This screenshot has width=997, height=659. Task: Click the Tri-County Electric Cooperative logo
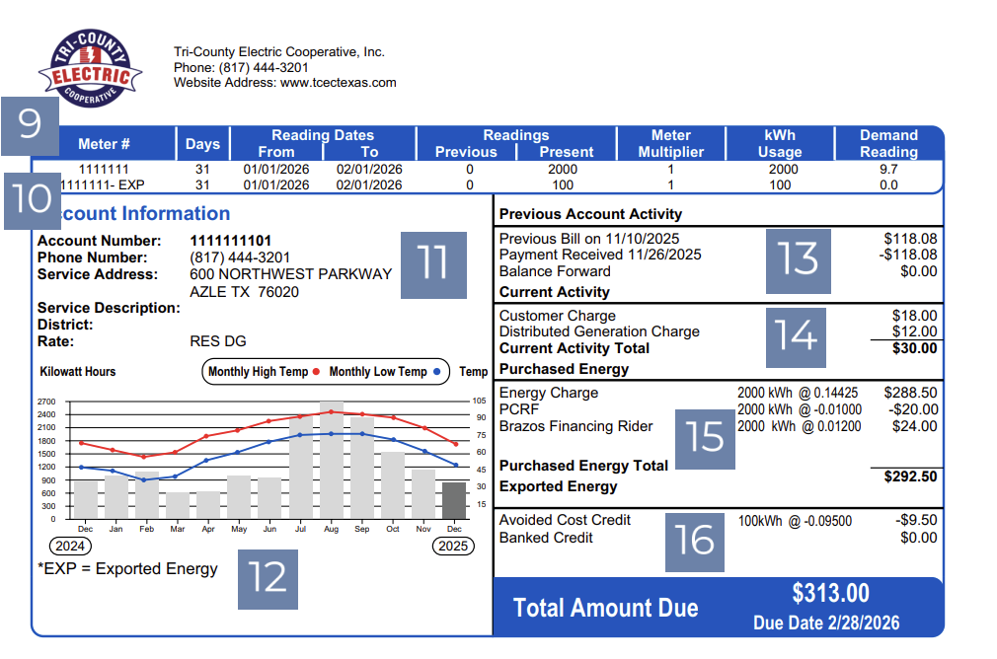click(x=90, y=67)
